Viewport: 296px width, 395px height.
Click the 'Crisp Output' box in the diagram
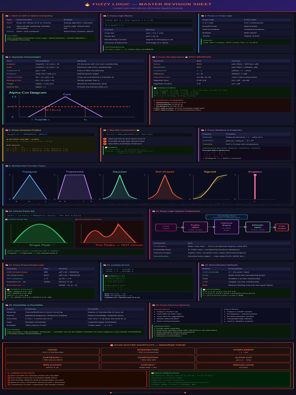(x=282, y=227)
